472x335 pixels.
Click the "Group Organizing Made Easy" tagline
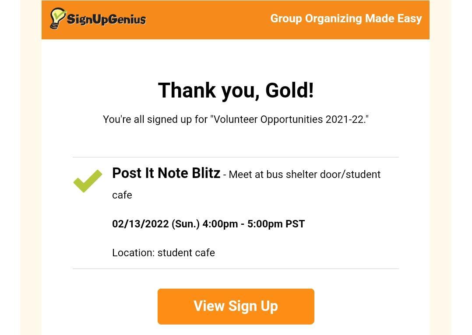click(346, 19)
